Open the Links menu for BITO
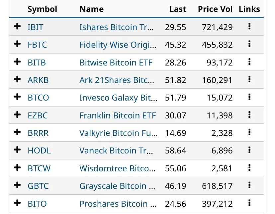The height and width of the screenshot is (214, 275). (249, 204)
